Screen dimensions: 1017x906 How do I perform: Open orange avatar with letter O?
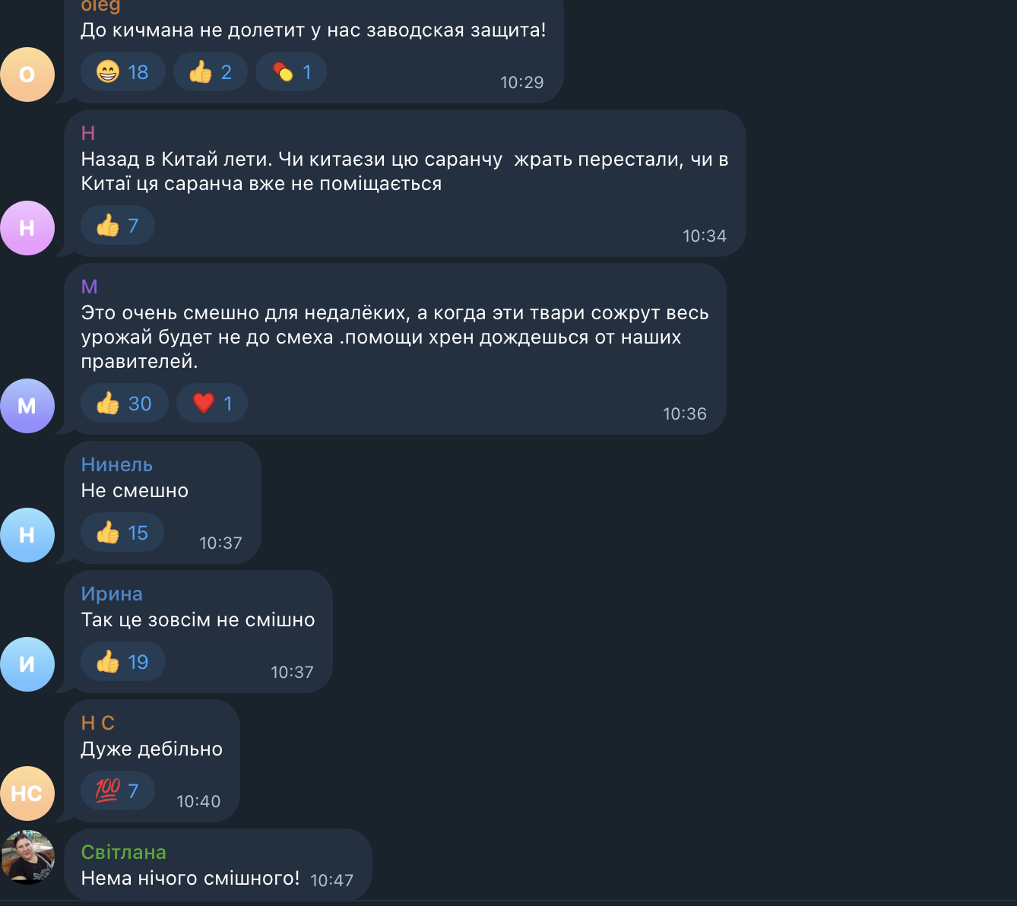pyautogui.click(x=27, y=74)
